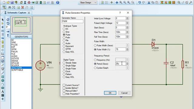Viewport: 194px width, 109px height.
Task: Choose the Junction dot tool
Action: (x=3, y=27)
